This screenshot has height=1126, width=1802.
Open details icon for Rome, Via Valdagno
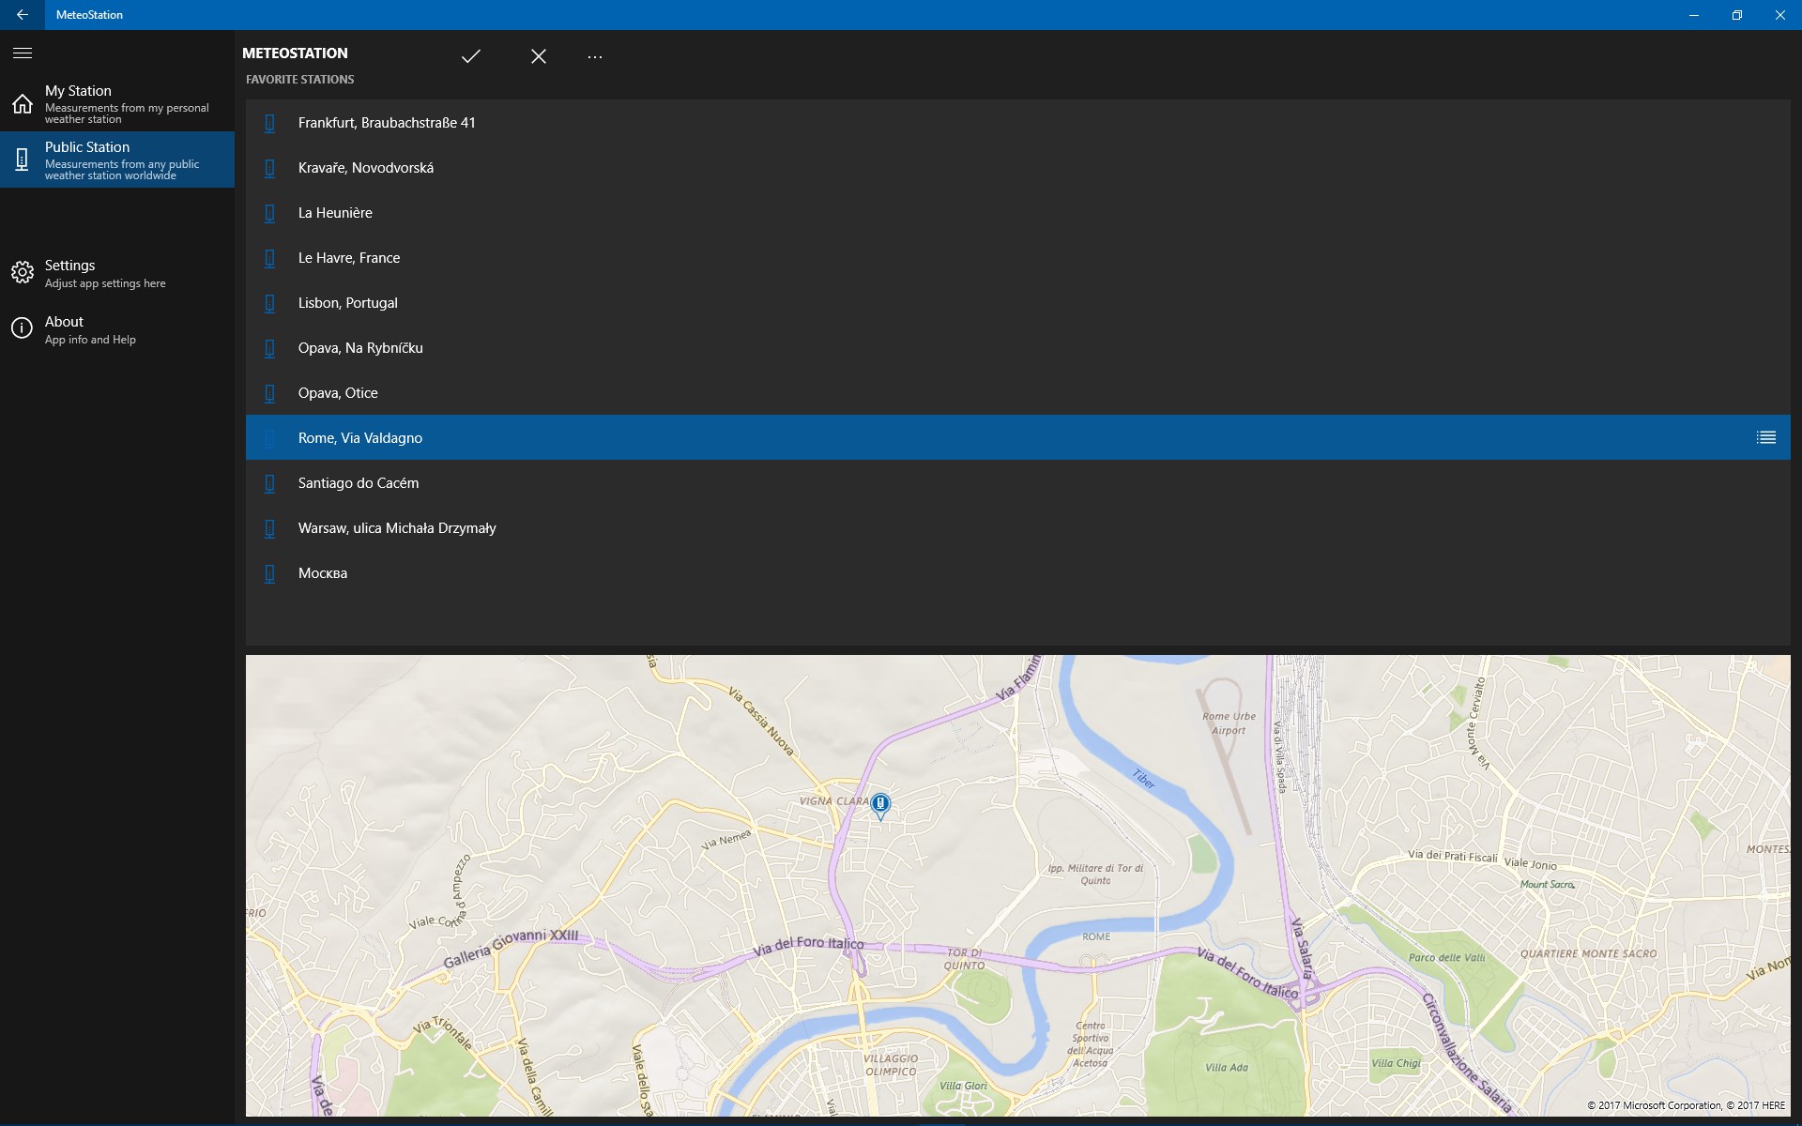(x=1765, y=437)
